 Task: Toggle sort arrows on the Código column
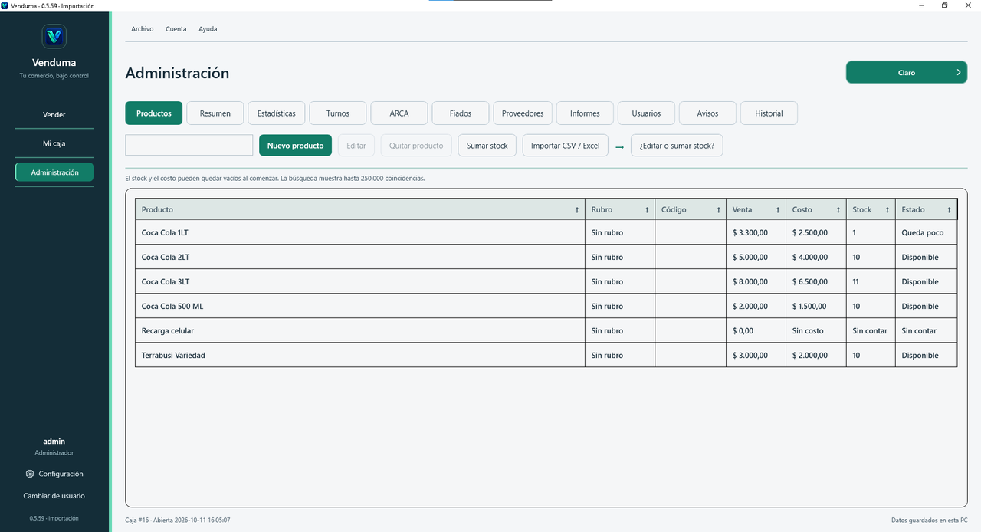click(x=719, y=210)
